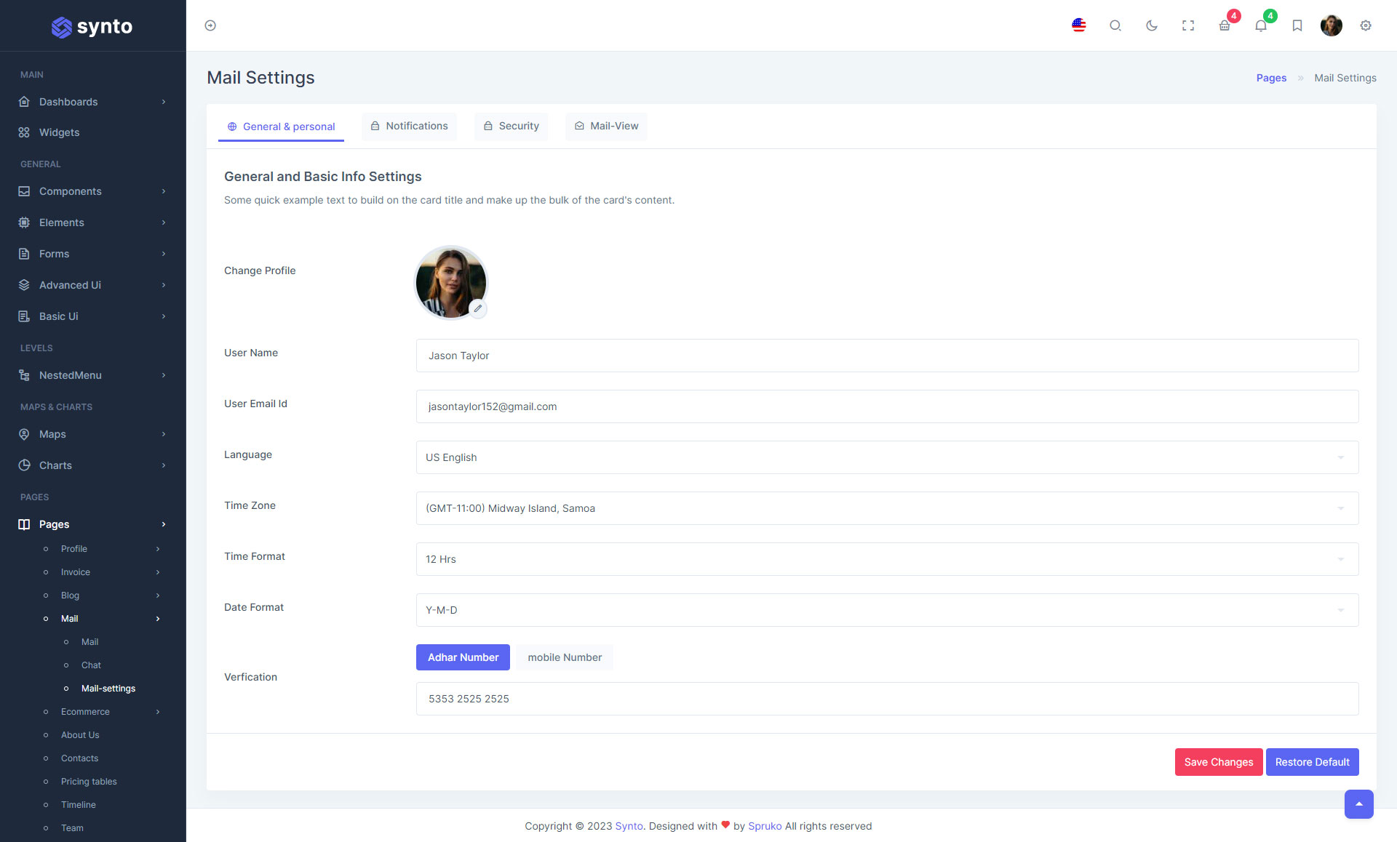Screen dimensions: 1397x842
Task: Open the Language dropdown
Action: pyautogui.click(x=886, y=457)
